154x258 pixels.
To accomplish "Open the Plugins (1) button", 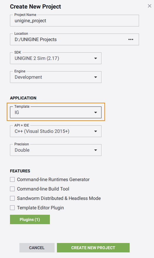I will 30,219.
